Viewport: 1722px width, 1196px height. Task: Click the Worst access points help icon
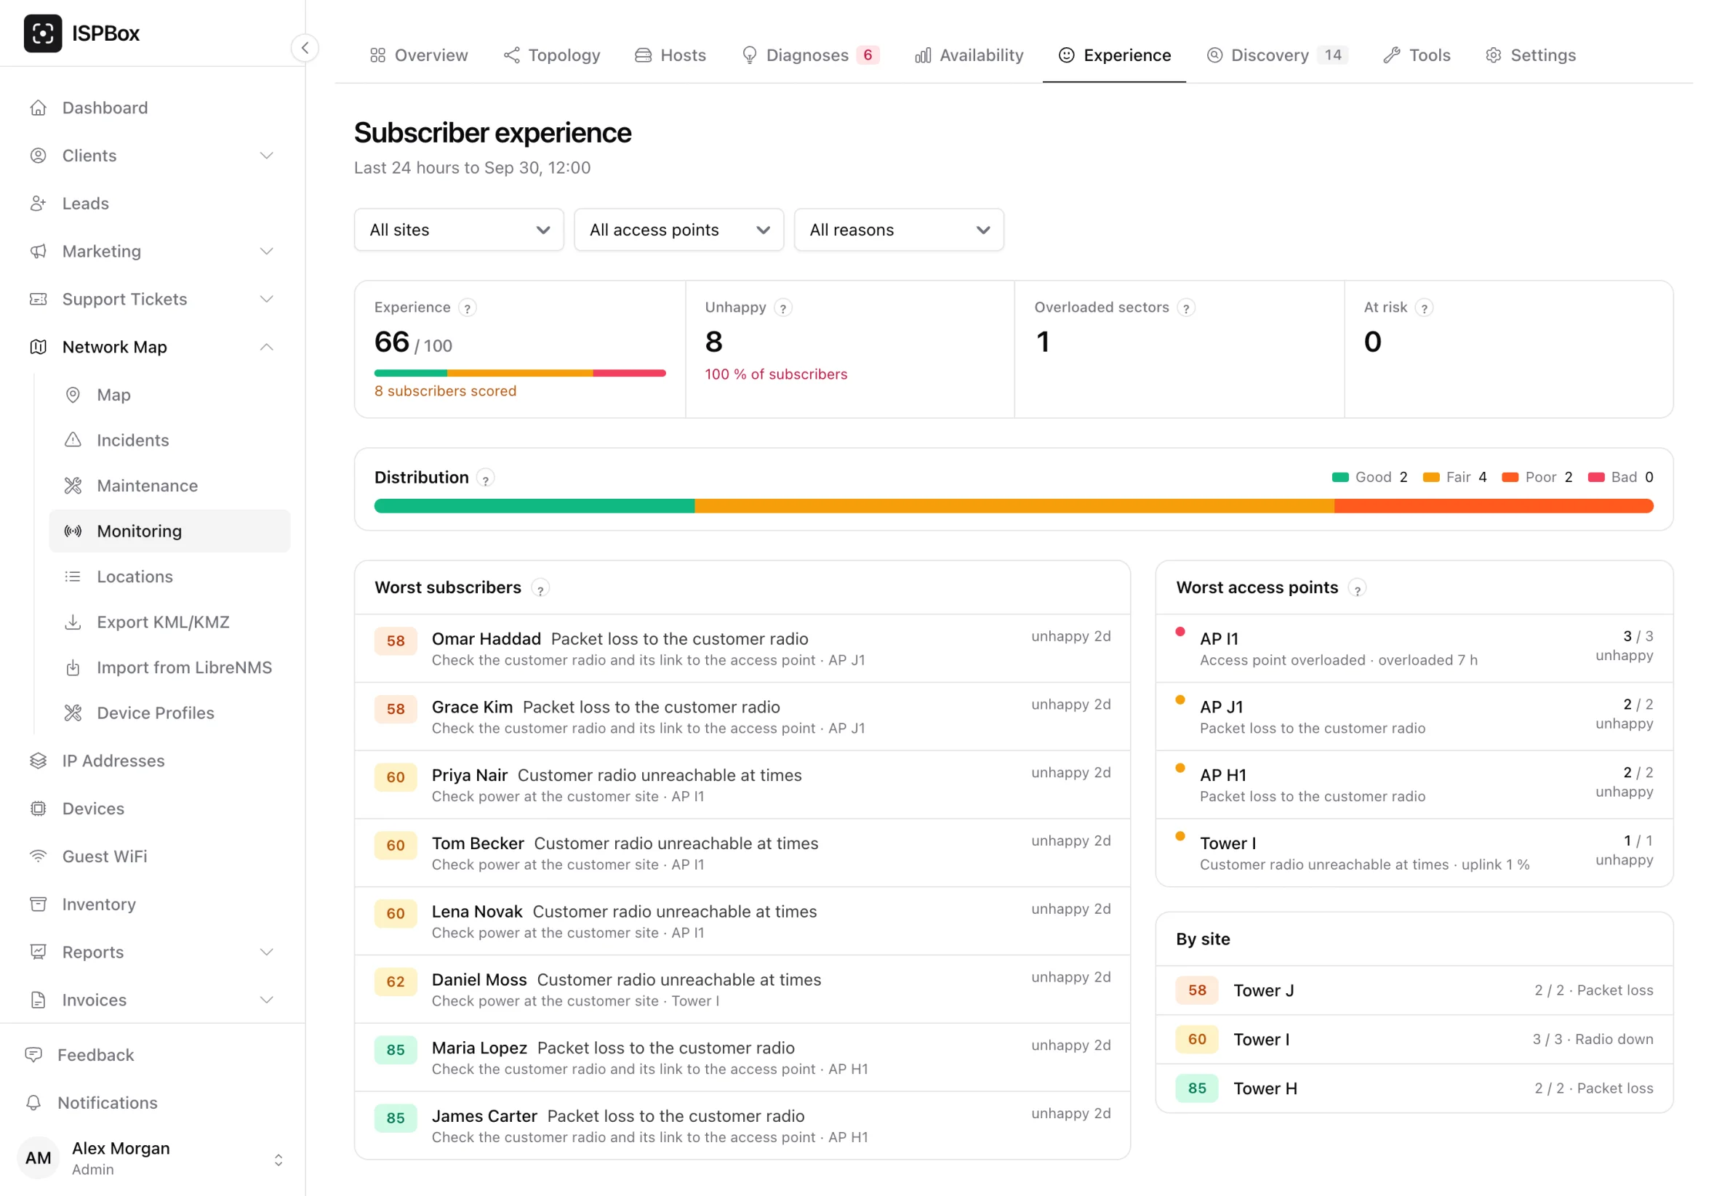click(x=1357, y=589)
